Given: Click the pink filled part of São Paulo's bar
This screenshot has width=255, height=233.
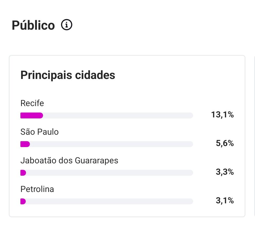Looking at the screenshot, I should [x=25, y=144].
